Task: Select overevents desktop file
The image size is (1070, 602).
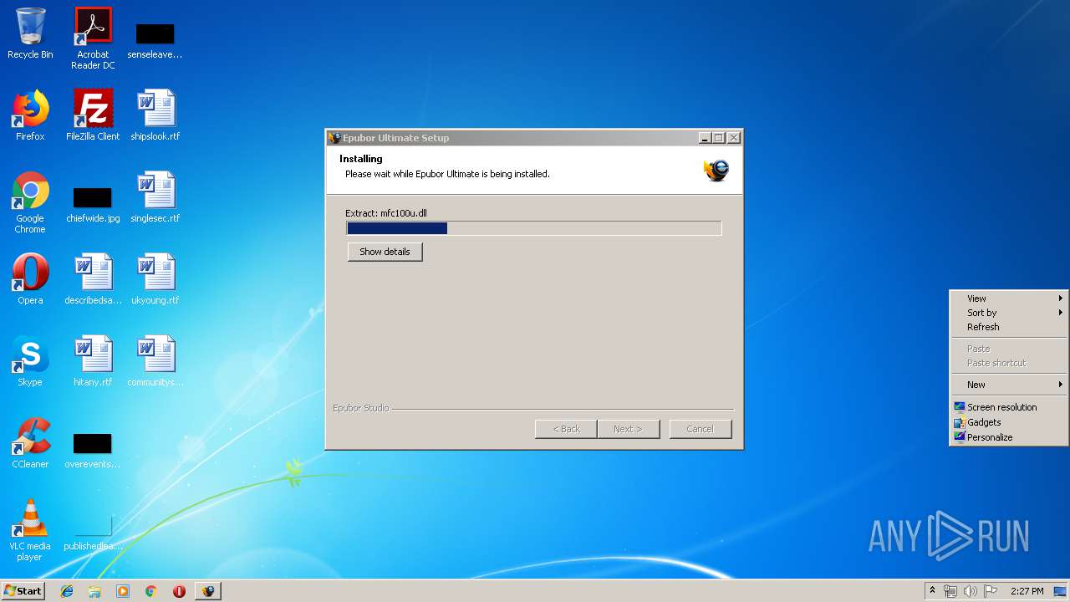Action: click(x=93, y=450)
